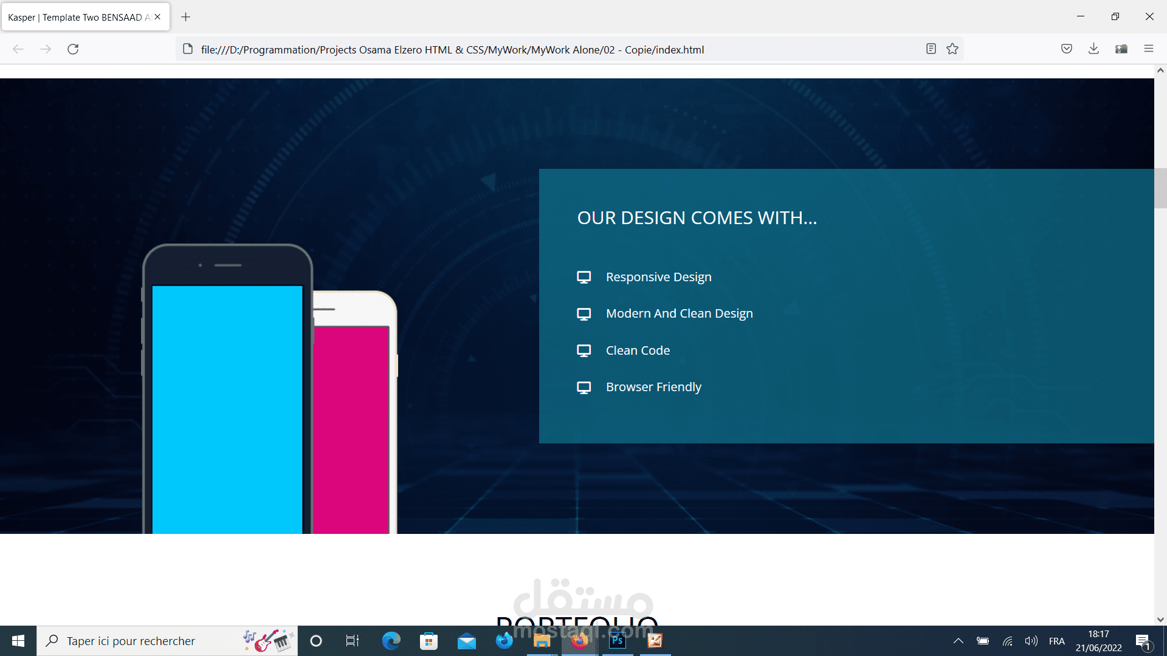This screenshot has width=1167, height=656.
Task: Open Firefox hamburger application menu
Action: tap(1148, 49)
